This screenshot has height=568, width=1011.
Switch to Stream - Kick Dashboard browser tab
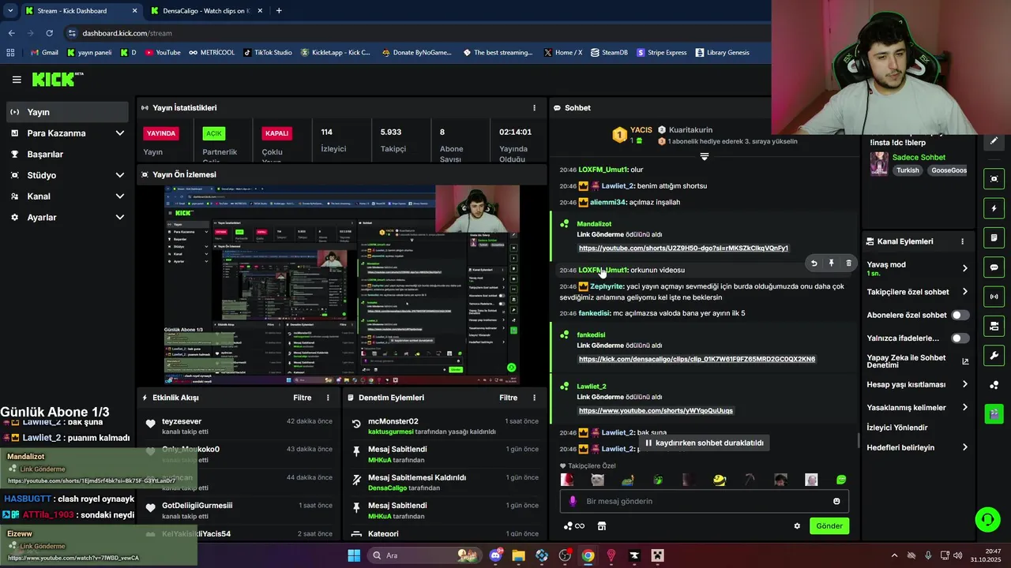80,11
